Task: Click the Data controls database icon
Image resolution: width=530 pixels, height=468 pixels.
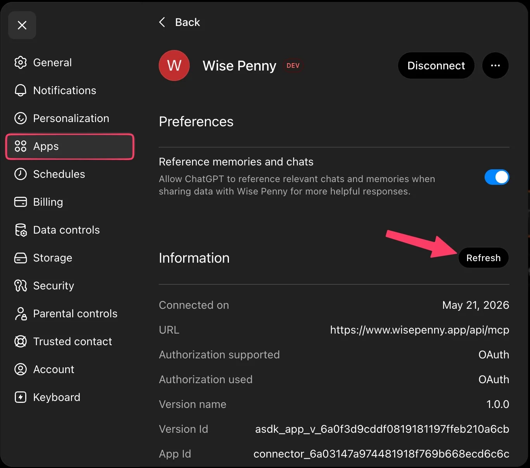Action: pyautogui.click(x=21, y=230)
